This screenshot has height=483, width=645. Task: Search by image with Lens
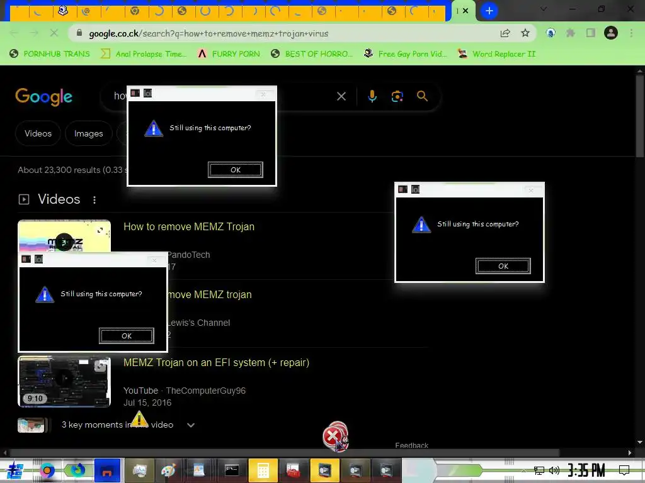click(397, 96)
